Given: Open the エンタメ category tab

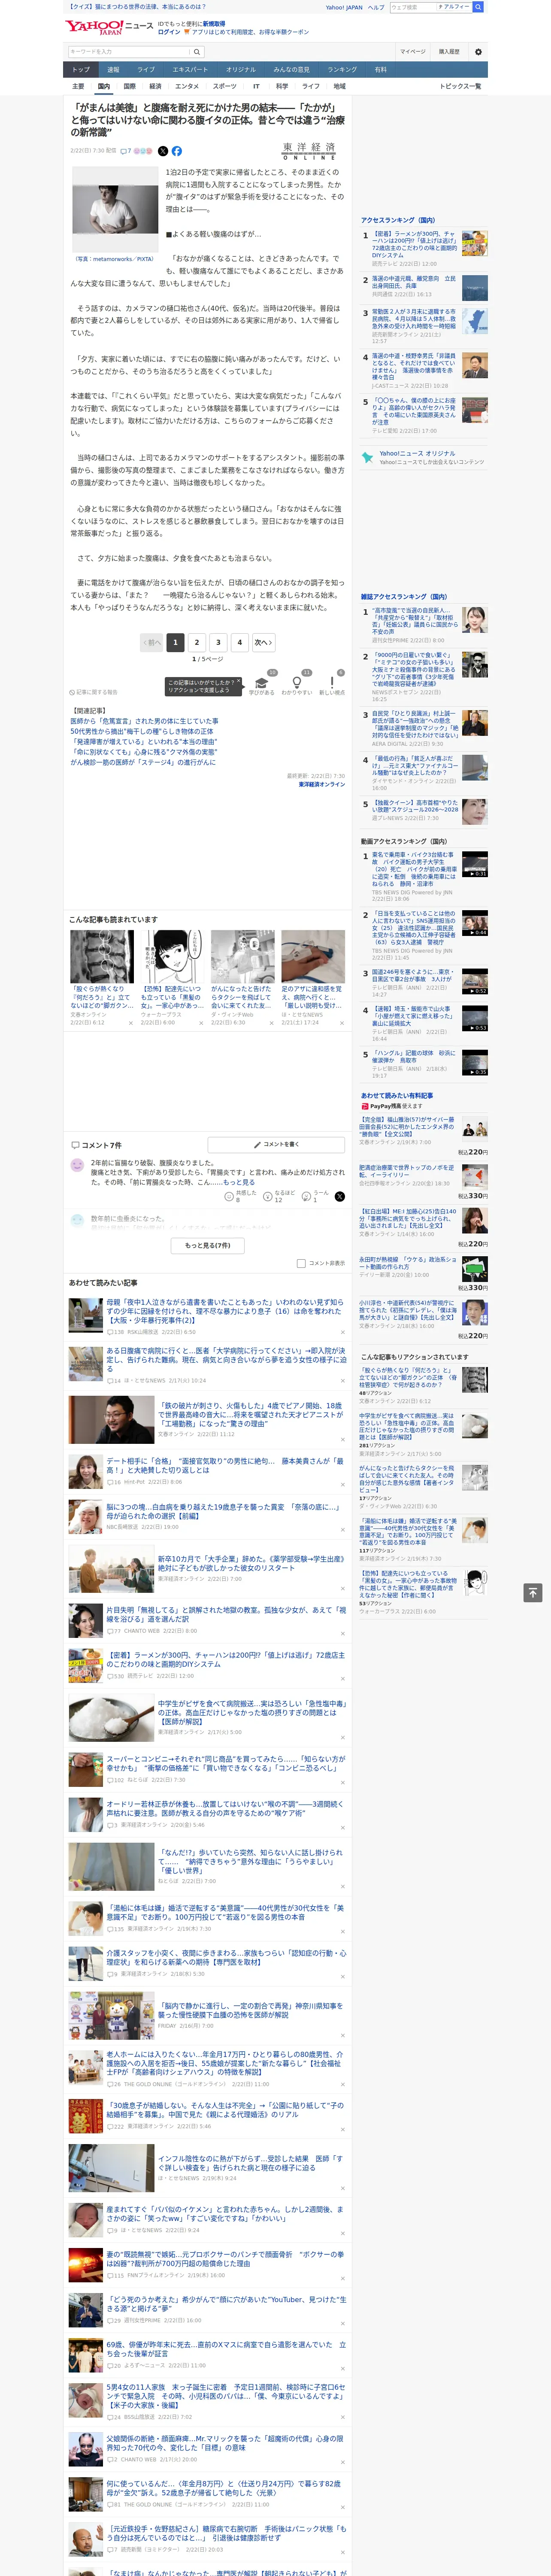Looking at the screenshot, I should [x=187, y=86].
